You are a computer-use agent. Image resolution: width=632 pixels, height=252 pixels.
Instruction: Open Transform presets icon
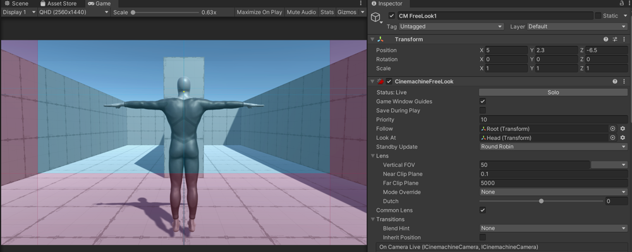click(x=614, y=39)
